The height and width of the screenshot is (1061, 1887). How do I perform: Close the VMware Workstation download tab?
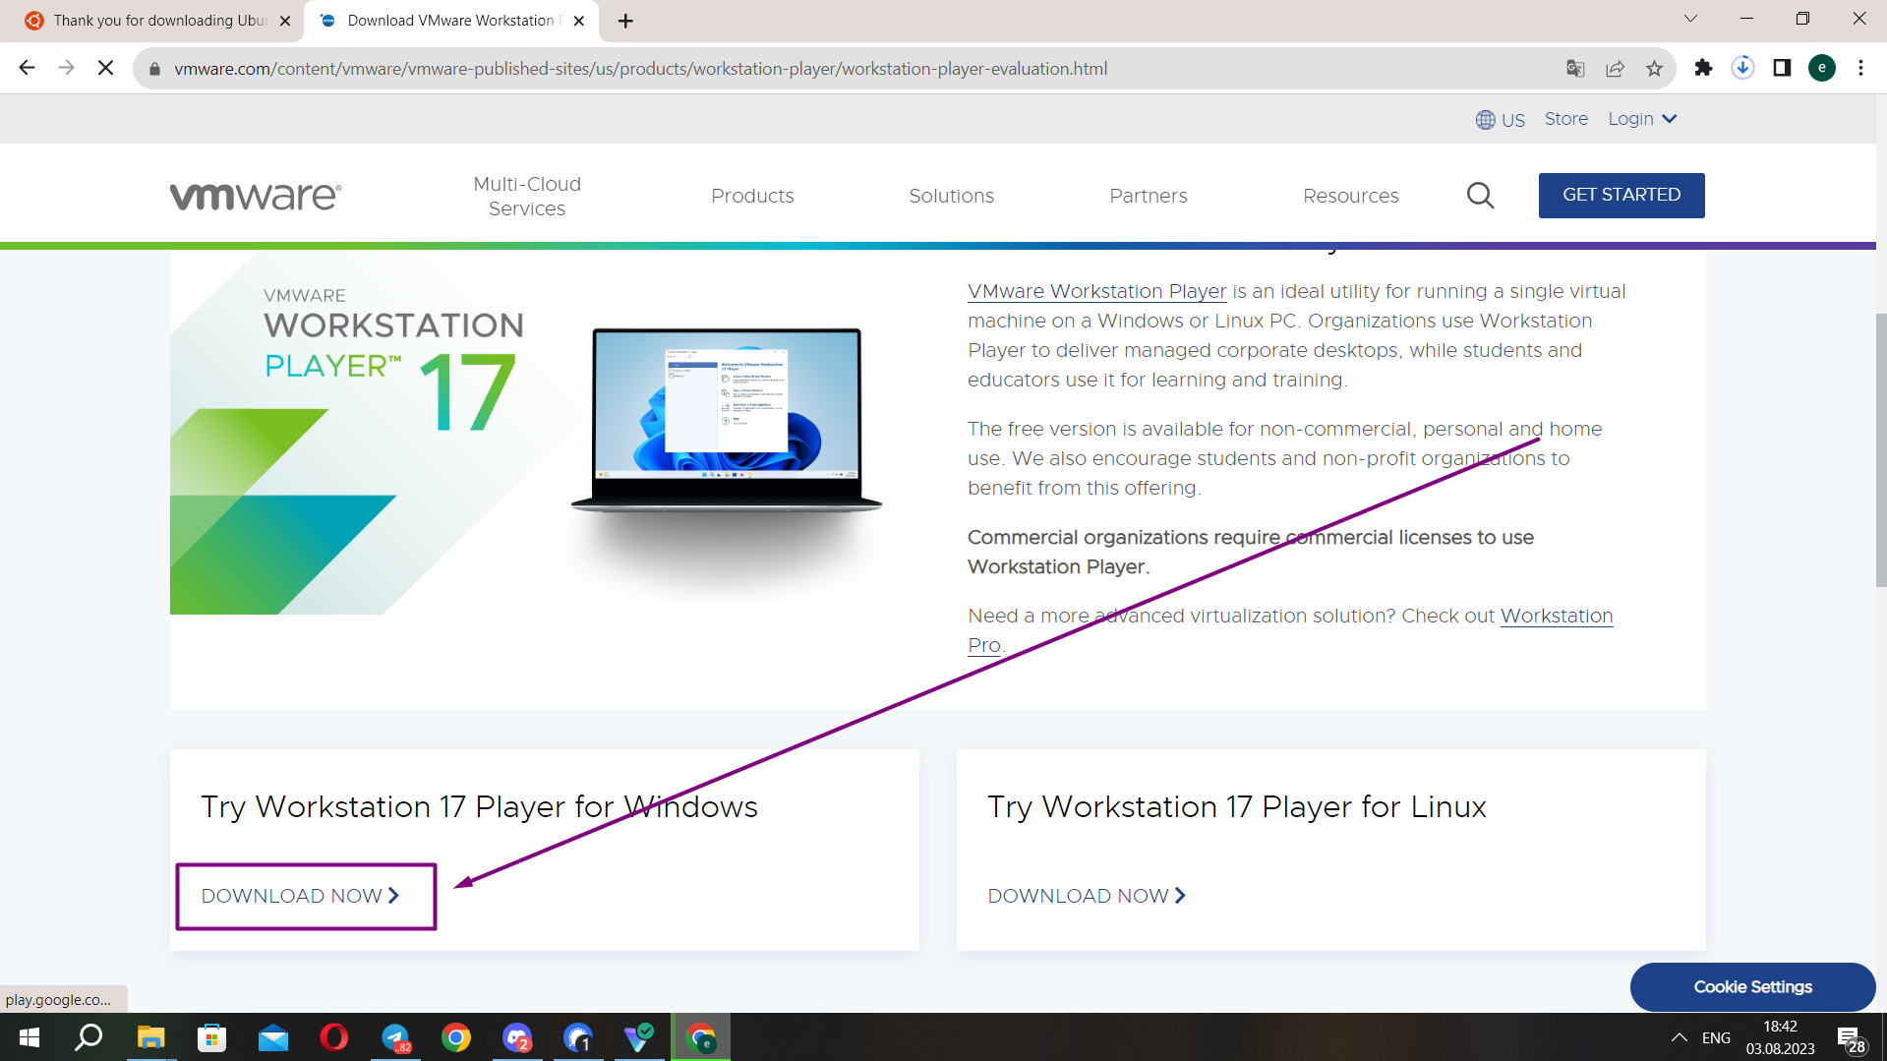[579, 21]
